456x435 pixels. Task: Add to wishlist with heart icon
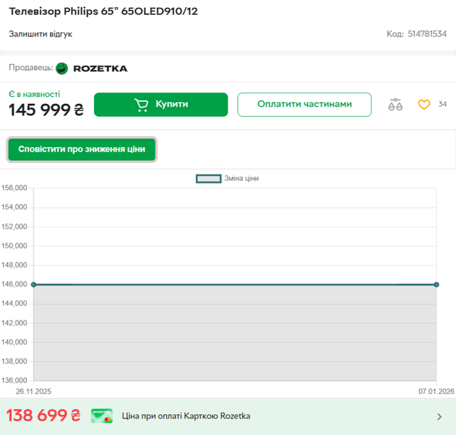pos(424,105)
